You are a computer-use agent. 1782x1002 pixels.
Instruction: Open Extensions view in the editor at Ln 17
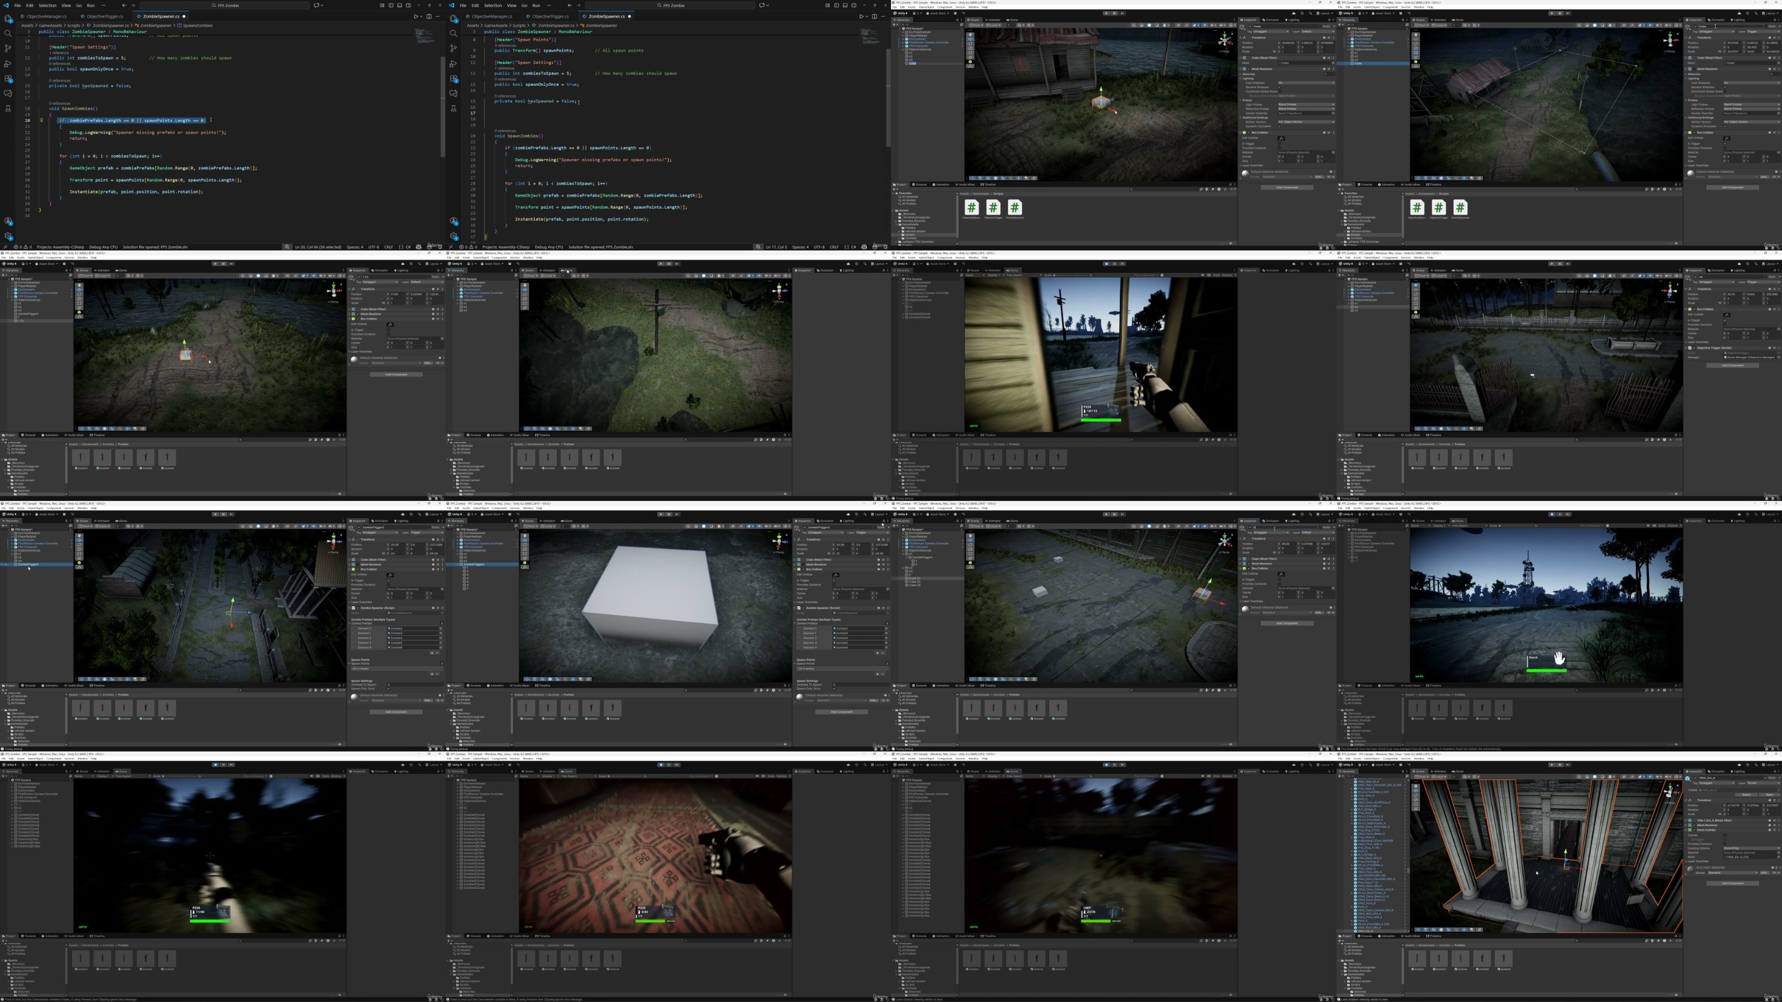[453, 79]
